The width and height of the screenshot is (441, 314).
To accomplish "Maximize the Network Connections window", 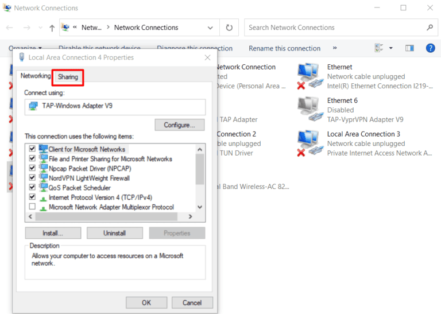I will (403, 8).
